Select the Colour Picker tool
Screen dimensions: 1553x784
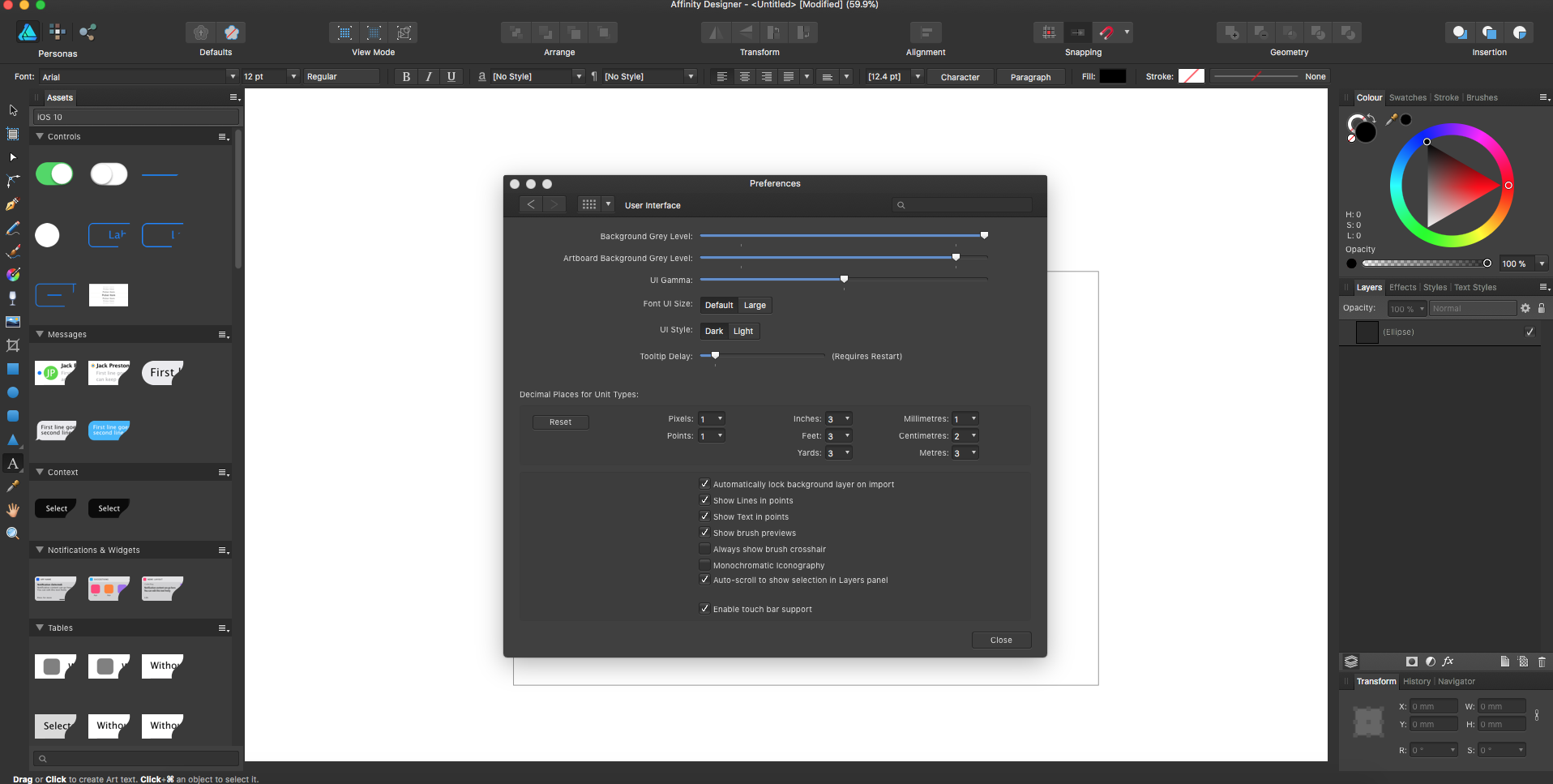tap(13, 486)
